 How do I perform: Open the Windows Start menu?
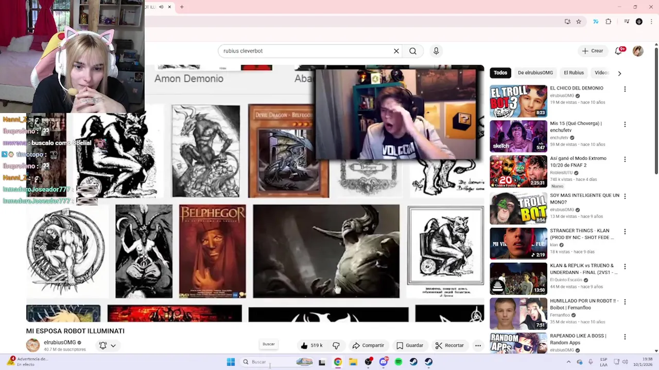(231, 362)
